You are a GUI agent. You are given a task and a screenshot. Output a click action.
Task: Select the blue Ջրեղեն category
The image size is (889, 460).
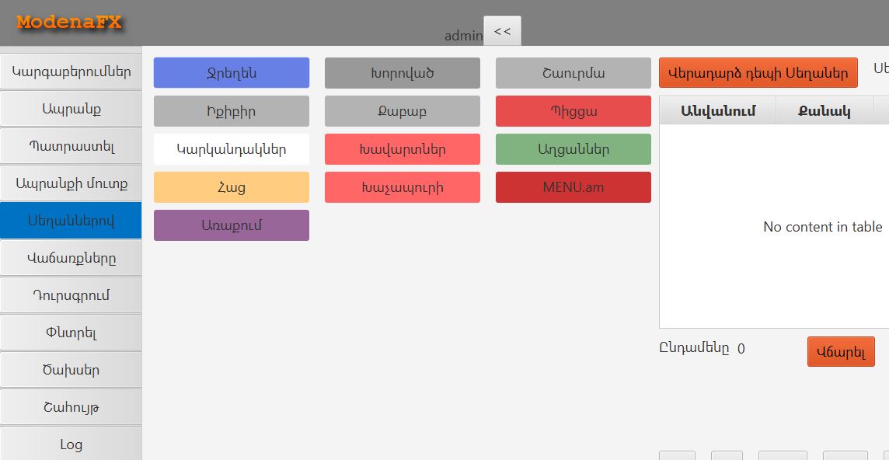[x=231, y=73]
